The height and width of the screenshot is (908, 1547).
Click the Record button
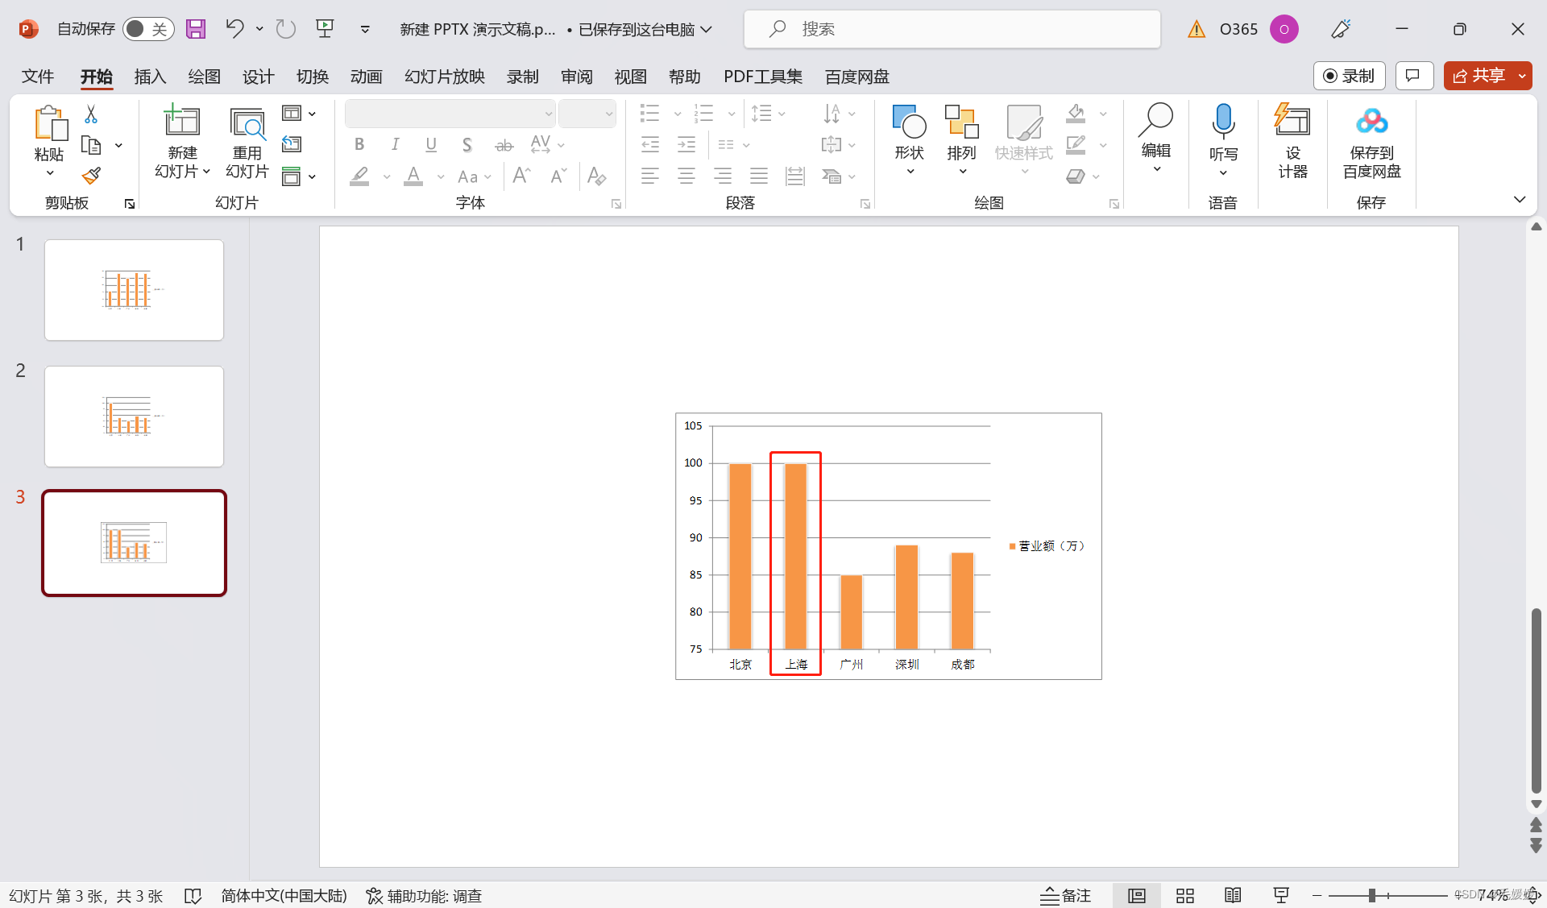(1349, 76)
